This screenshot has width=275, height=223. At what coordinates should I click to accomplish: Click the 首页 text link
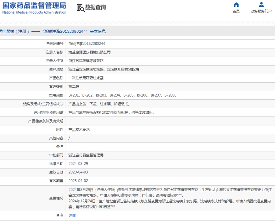[x=236, y=11]
